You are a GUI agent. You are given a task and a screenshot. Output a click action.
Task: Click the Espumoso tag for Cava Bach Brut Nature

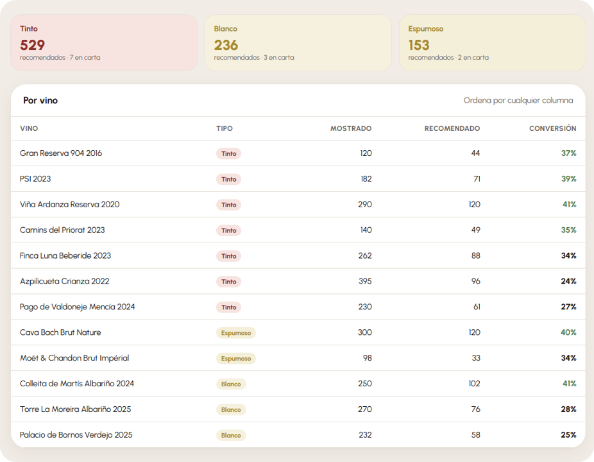click(236, 333)
